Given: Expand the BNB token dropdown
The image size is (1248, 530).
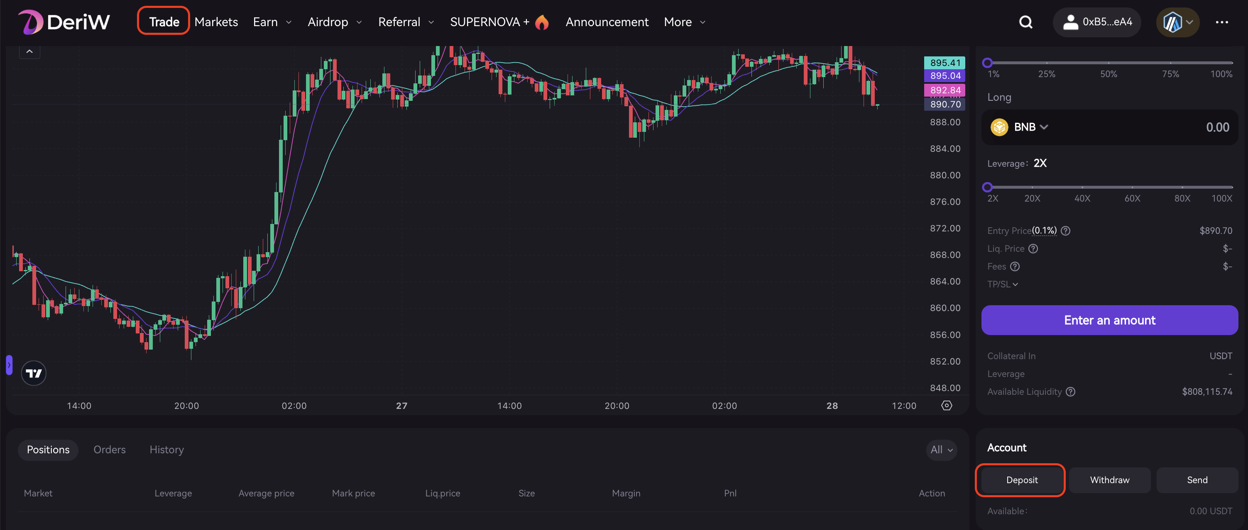Looking at the screenshot, I should click(x=1030, y=127).
